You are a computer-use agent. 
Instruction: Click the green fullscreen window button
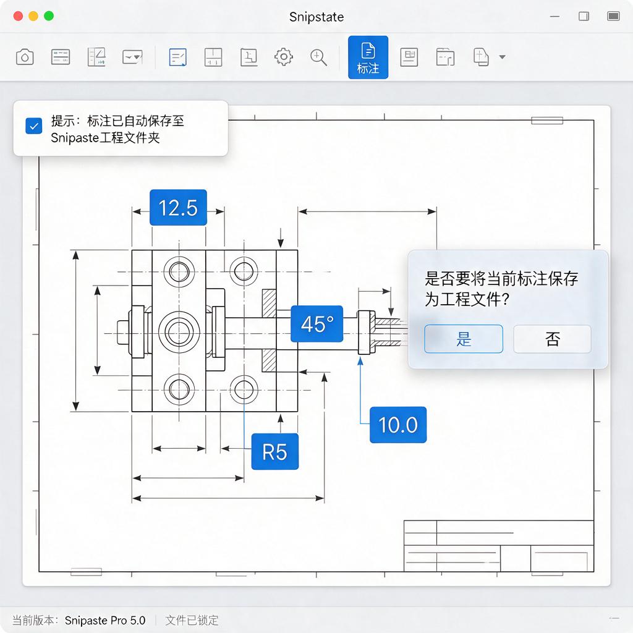pos(49,15)
